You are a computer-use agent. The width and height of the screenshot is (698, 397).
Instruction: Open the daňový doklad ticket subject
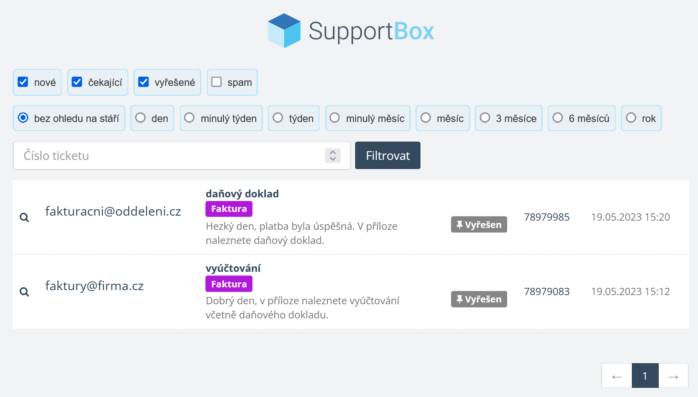(242, 194)
